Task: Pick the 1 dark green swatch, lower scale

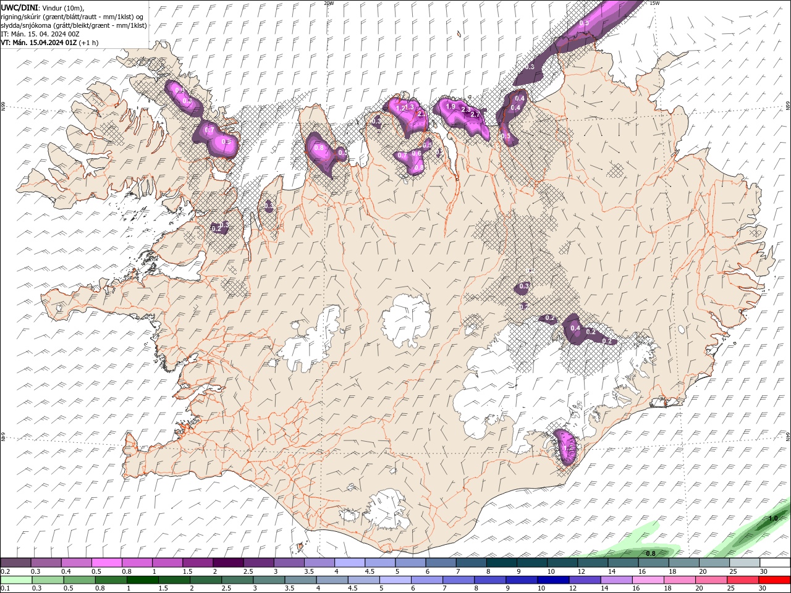Action: click(x=142, y=580)
